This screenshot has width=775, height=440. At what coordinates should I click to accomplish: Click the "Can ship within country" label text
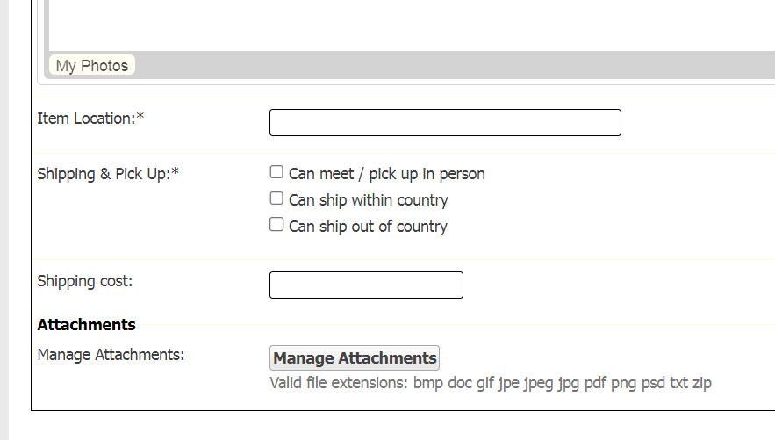click(368, 200)
